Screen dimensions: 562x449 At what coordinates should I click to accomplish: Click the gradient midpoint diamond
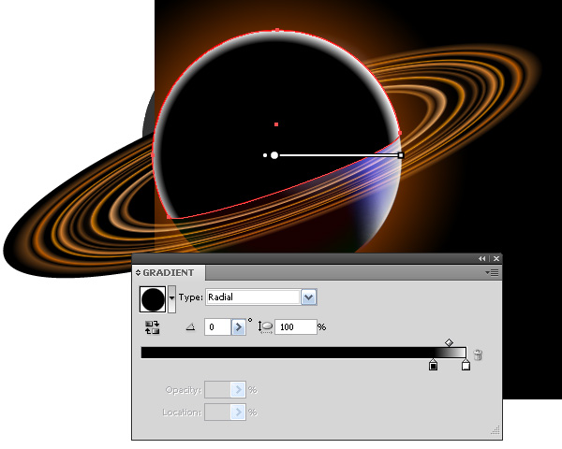pos(449,342)
